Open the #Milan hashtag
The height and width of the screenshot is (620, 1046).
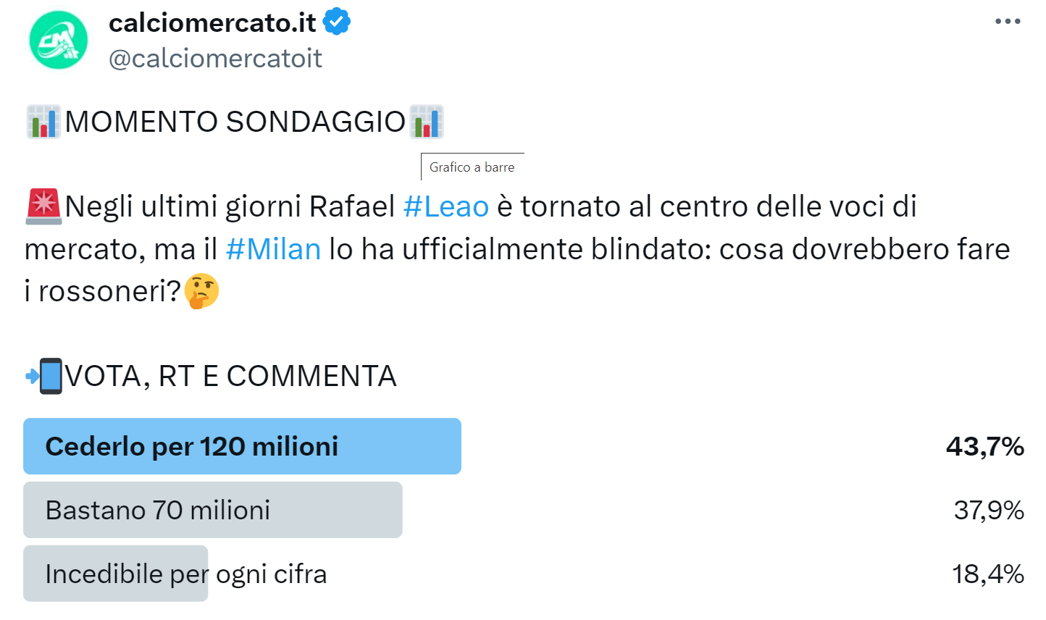[x=273, y=248]
